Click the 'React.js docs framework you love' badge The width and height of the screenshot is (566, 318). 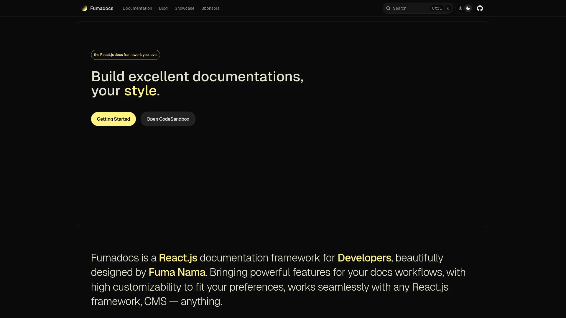pos(126,55)
